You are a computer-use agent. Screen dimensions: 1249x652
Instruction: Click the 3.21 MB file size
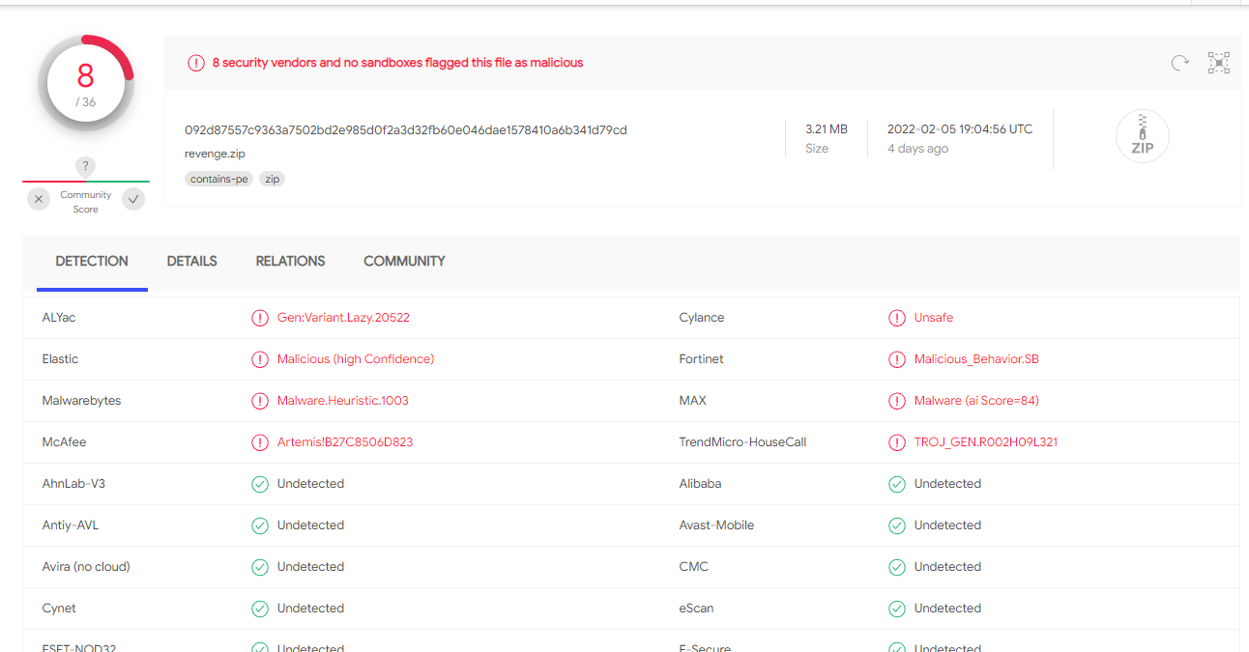point(827,129)
